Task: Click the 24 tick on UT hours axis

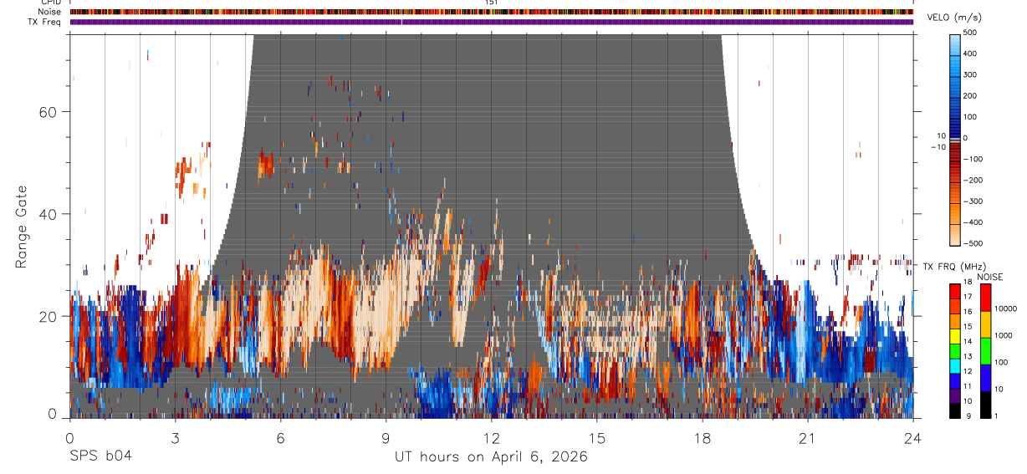Action: (912, 437)
